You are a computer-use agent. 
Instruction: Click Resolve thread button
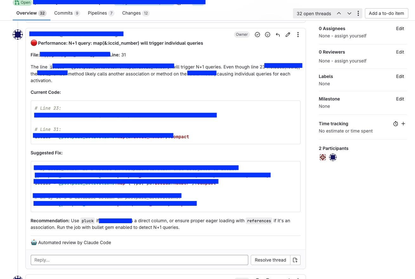[270, 260]
